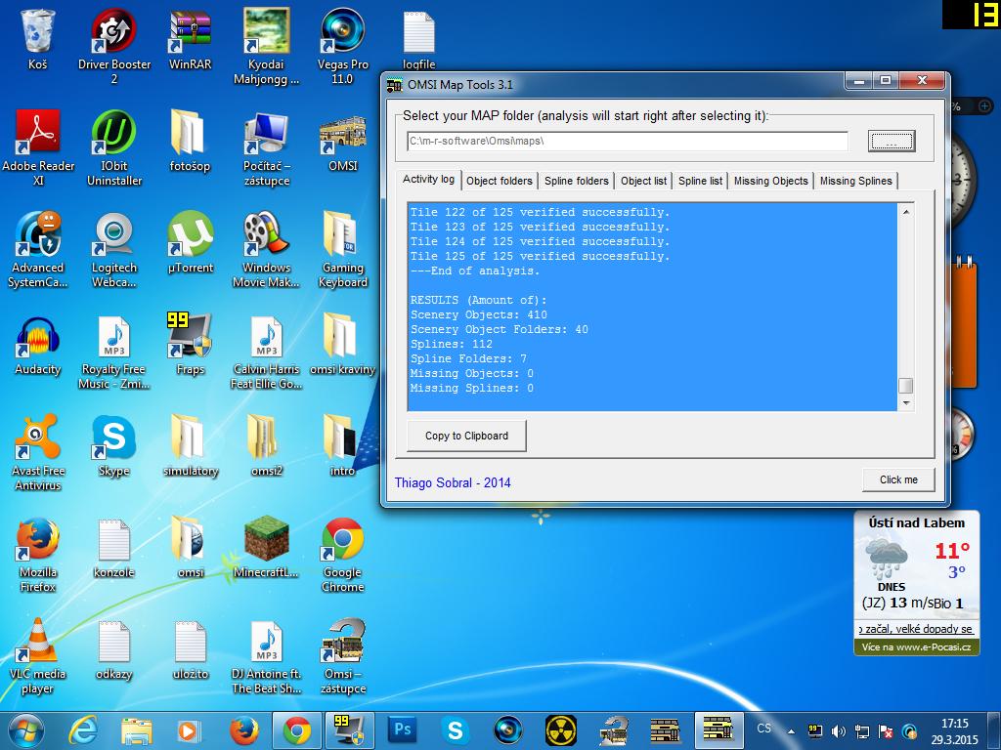Open the Vegas Pro 11.0 shortcut
Viewport: 1001px width, 750px height.
point(342,34)
